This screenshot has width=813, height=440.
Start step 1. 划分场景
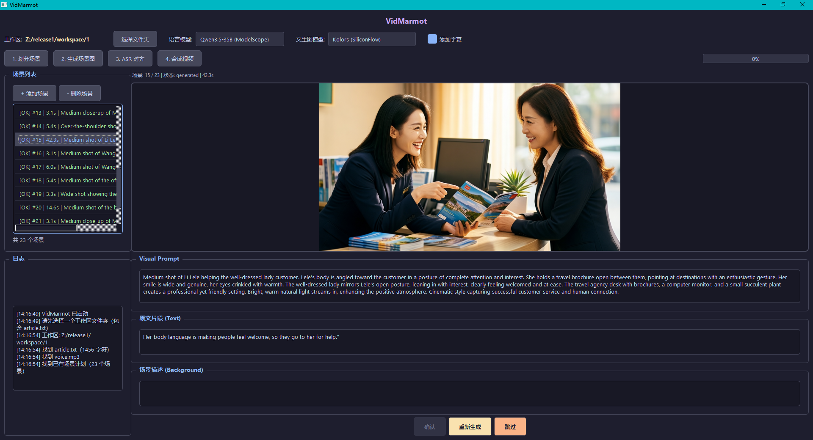(26, 58)
